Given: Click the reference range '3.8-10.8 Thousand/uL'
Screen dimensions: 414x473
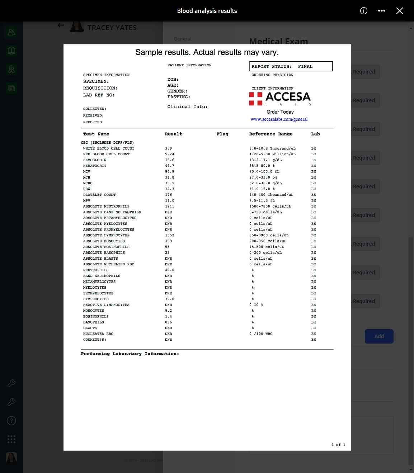Looking at the screenshot, I should [273, 148].
